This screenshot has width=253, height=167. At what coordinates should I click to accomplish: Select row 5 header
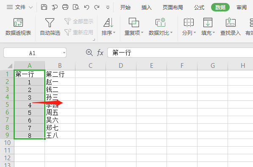click(7, 104)
